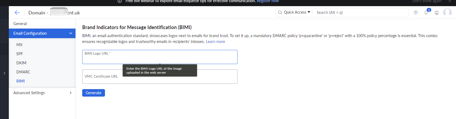Open the Quick Access dropdown
Viewport: 456px width, 119px height.
pyautogui.click(x=297, y=12)
